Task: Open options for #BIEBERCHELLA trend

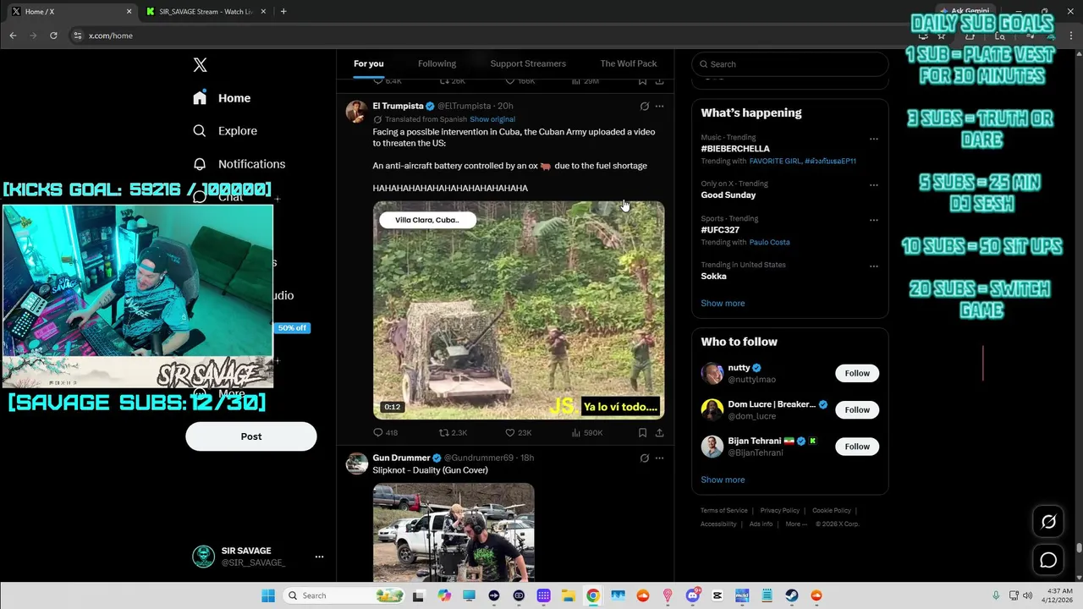Action: coord(873,139)
